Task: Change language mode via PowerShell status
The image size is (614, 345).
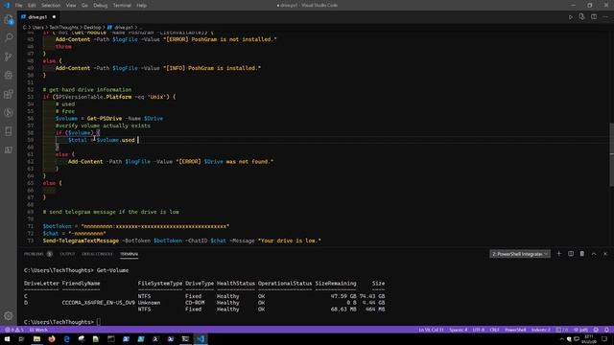Action: click(x=515, y=330)
